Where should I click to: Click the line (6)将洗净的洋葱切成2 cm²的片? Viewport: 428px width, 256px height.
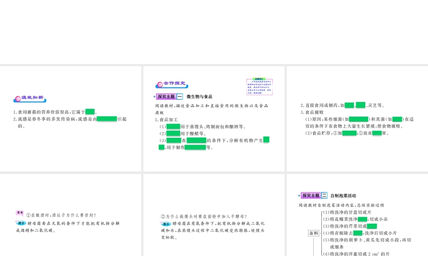click(356, 254)
